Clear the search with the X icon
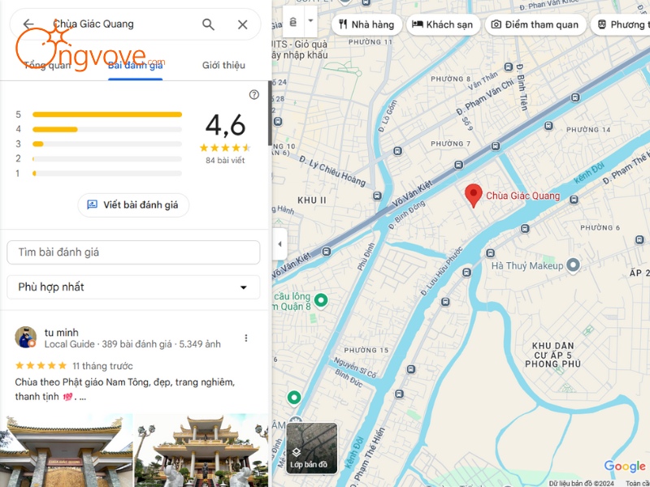This screenshot has height=487, width=650. point(242,24)
